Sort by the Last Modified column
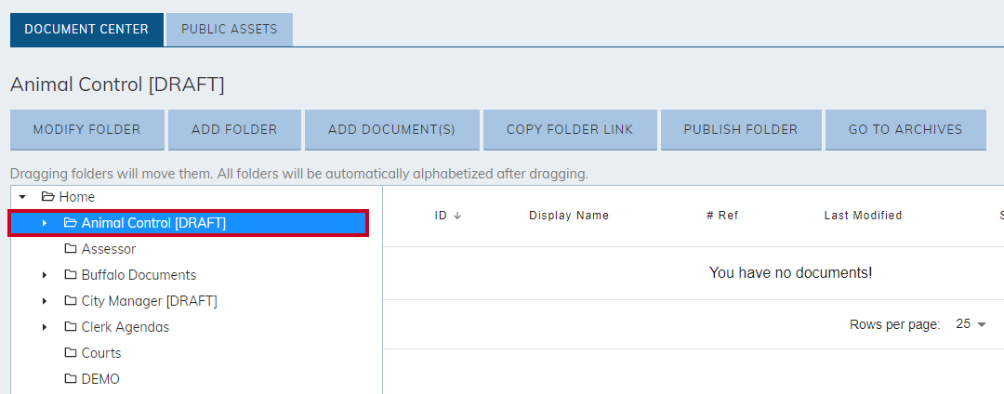This screenshot has height=394, width=1004. [x=863, y=216]
